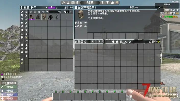Viewport: 180px width, 101px height.
Task: Switch to inventory page 3
Action: 96,42
